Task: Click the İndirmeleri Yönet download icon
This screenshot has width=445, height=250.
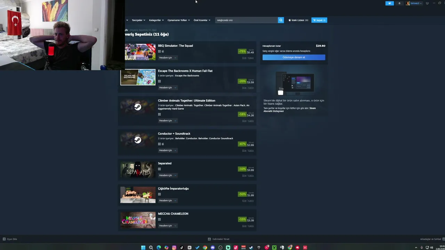Action: click(x=209, y=239)
